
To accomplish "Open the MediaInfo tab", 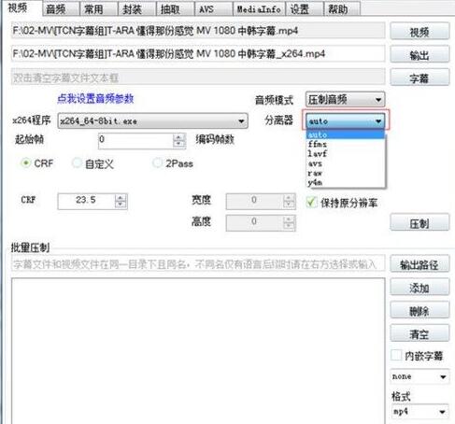I will pyautogui.click(x=259, y=9).
